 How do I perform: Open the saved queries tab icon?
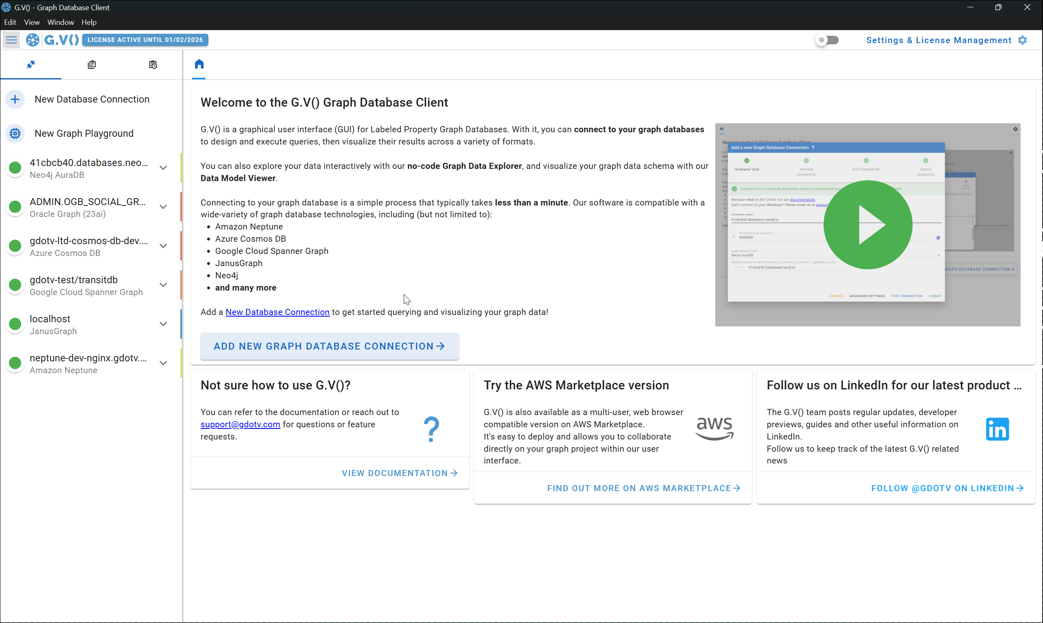click(92, 64)
